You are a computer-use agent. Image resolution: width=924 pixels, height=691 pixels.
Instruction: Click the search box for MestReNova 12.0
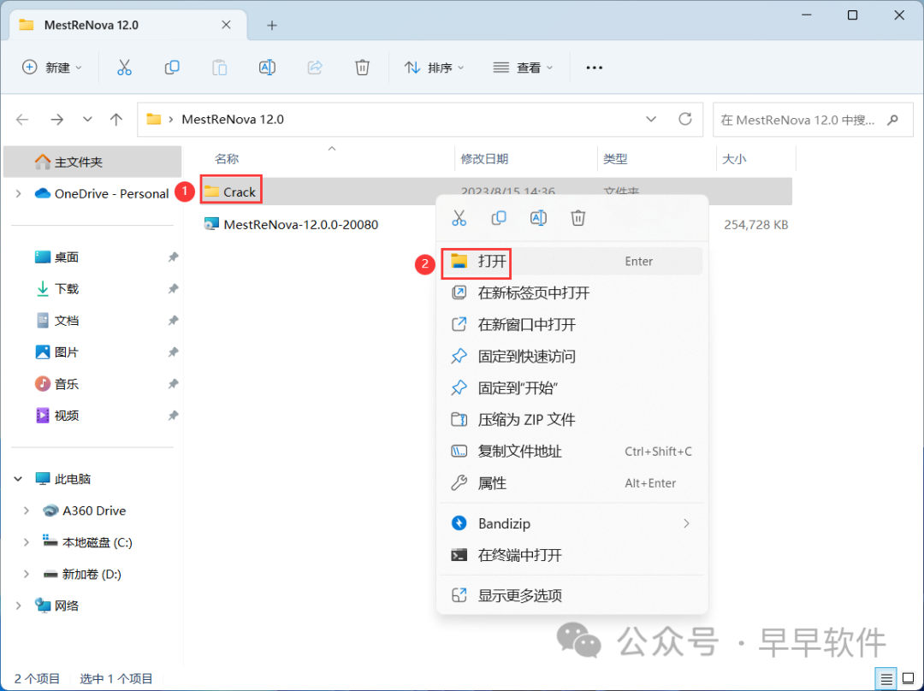[x=800, y=120]
